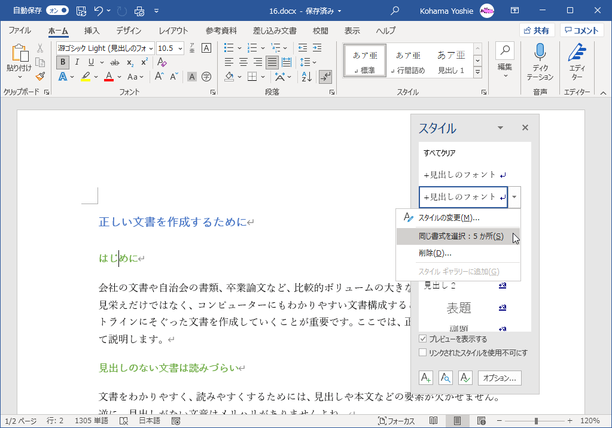Viewport: 612px width, 428px height.
Task: Expand the selected style's dropdown arrow
Action: pos(515,197)
